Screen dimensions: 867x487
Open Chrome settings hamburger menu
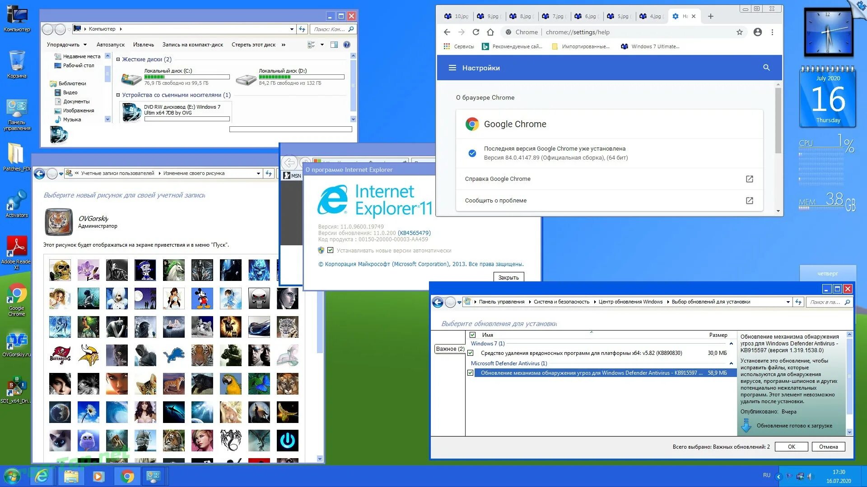click(x=452, y=68)
